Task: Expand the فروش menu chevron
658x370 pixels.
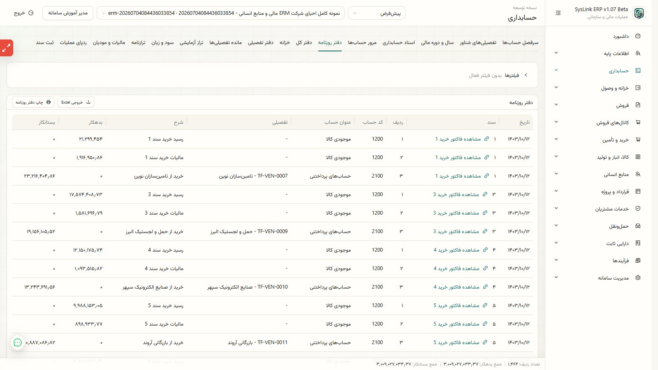Action: (556, 105)
